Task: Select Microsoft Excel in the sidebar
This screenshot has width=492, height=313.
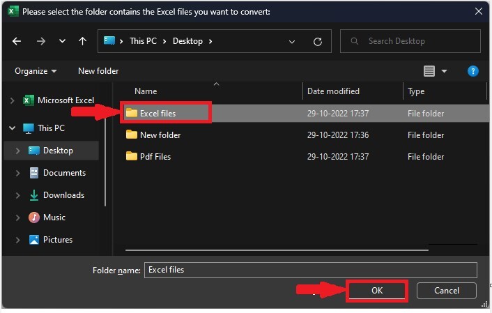Action: 66,100
